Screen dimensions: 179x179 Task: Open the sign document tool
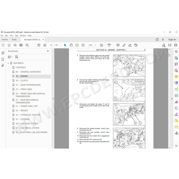130,45
